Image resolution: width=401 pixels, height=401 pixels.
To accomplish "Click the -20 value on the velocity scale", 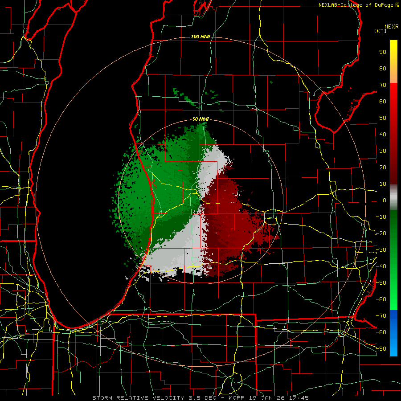I will pyautogui.click(x=381, y=233).
